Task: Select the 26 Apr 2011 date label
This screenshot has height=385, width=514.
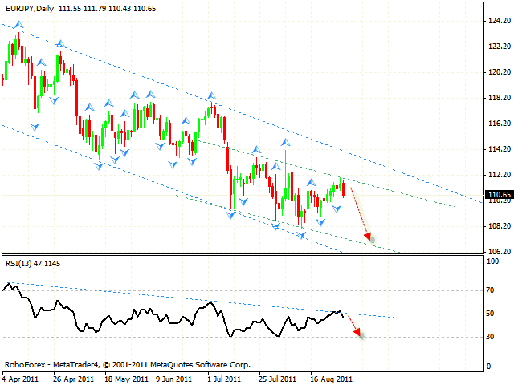Action: click(74, 376)
